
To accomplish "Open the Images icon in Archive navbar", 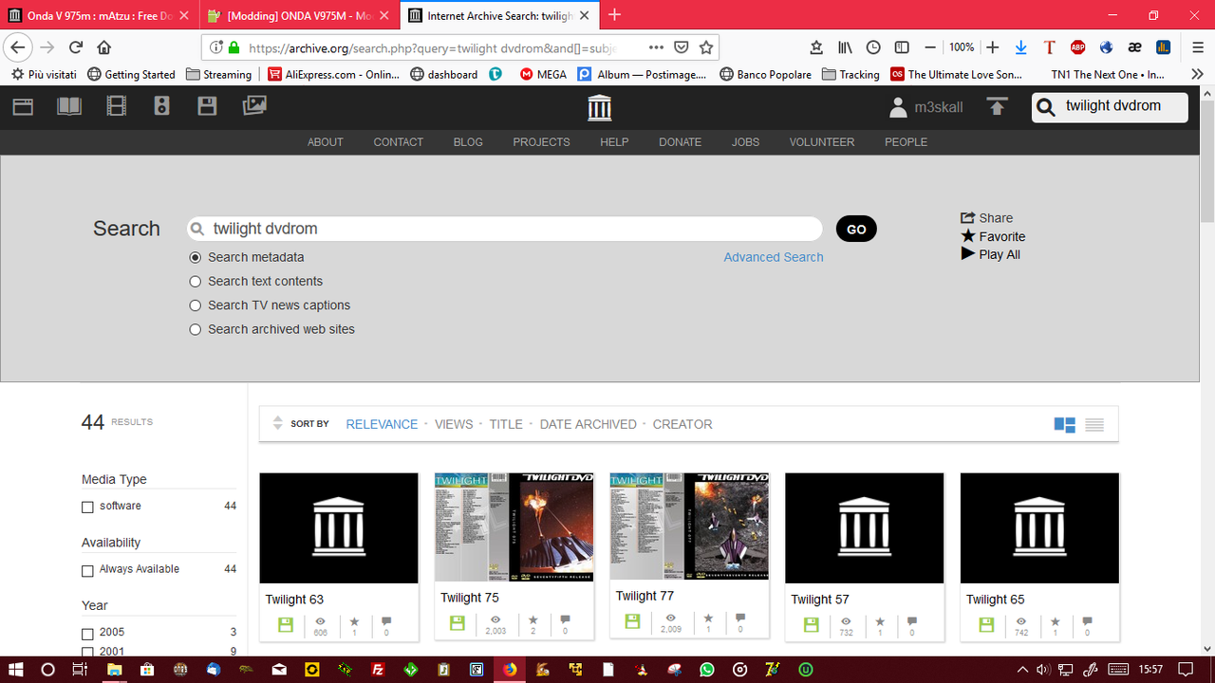I will pyautogui.click(x=254, y=106).
